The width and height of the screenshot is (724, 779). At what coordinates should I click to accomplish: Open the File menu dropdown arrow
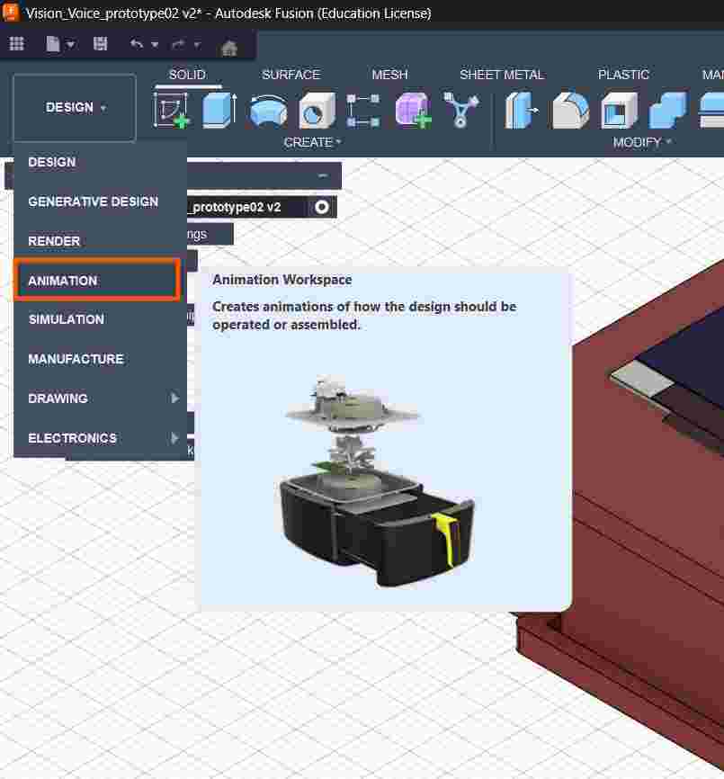[x=70, y=45]
